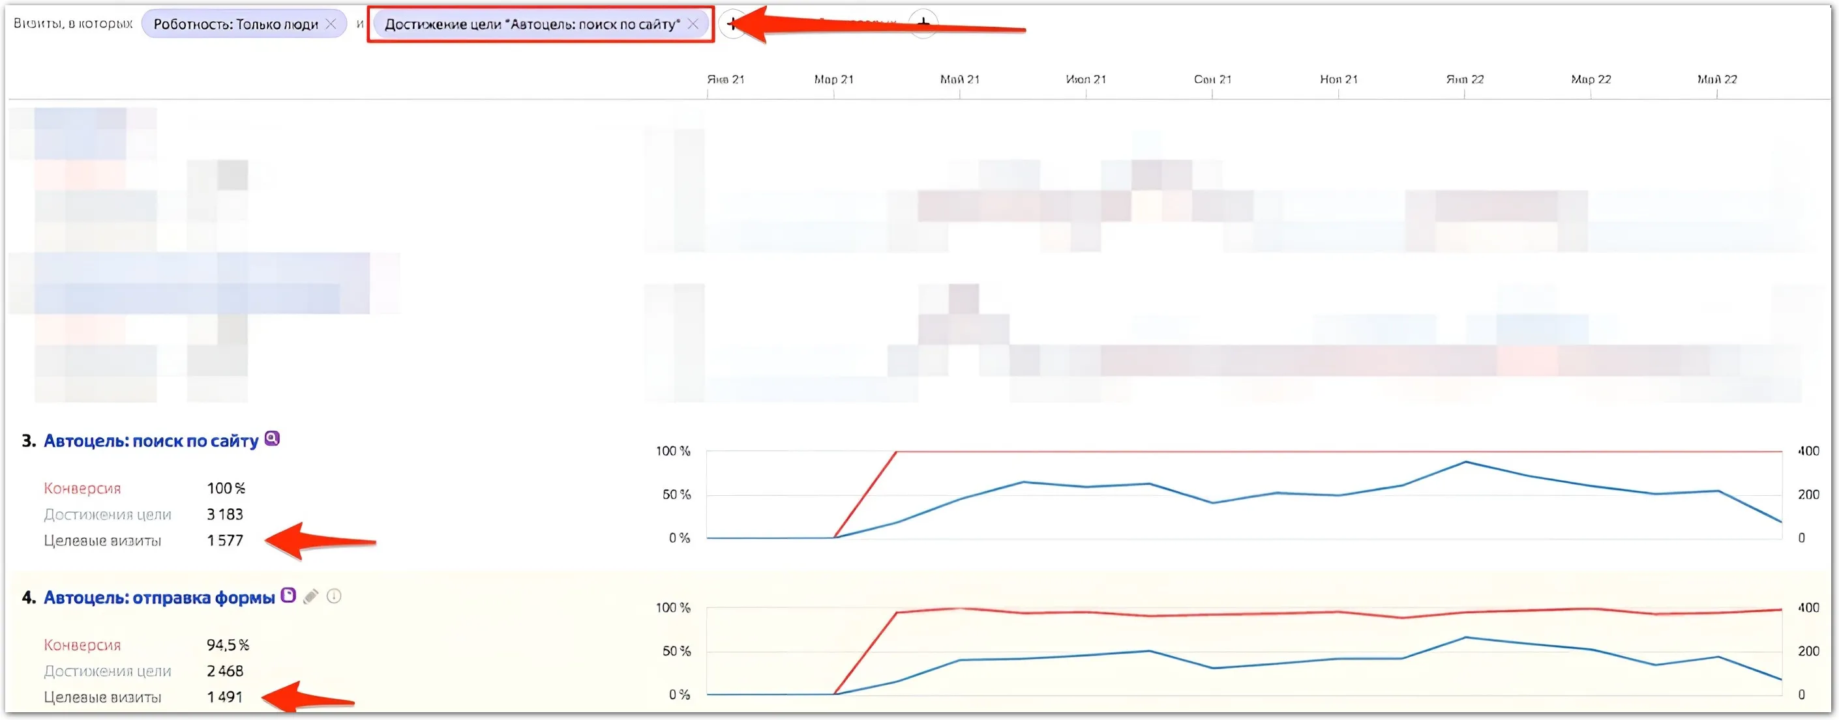The image size is (1839, 720).
Task: Select 'Янв 22' timeline label
Action: point(1465,79)
